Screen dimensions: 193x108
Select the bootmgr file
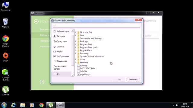point(82,65)
